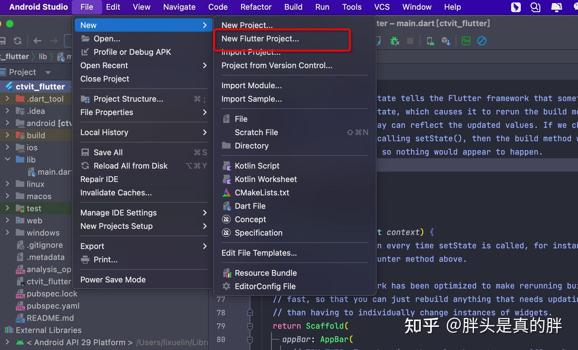The height and width of the screenshot is (350, 578).
Task: Create a new Directory
Action: [x=295, y=145]
